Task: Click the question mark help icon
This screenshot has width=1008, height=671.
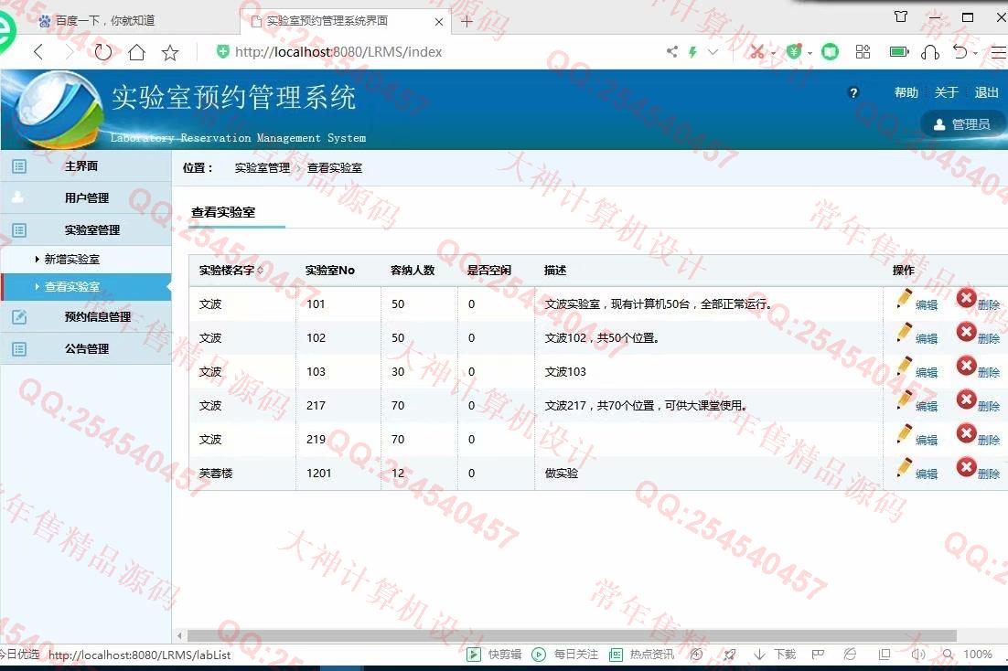Action: click(853, 92)
